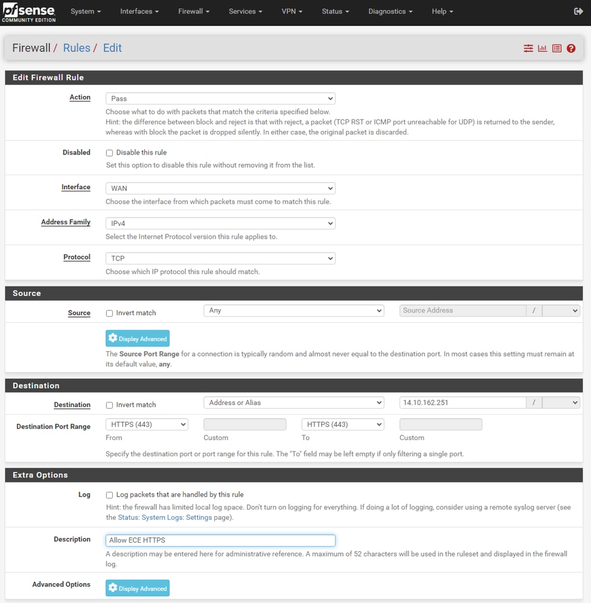Enable the Disable this rule checkbox
The image size is (591, 603).
[x=110, y=153]
